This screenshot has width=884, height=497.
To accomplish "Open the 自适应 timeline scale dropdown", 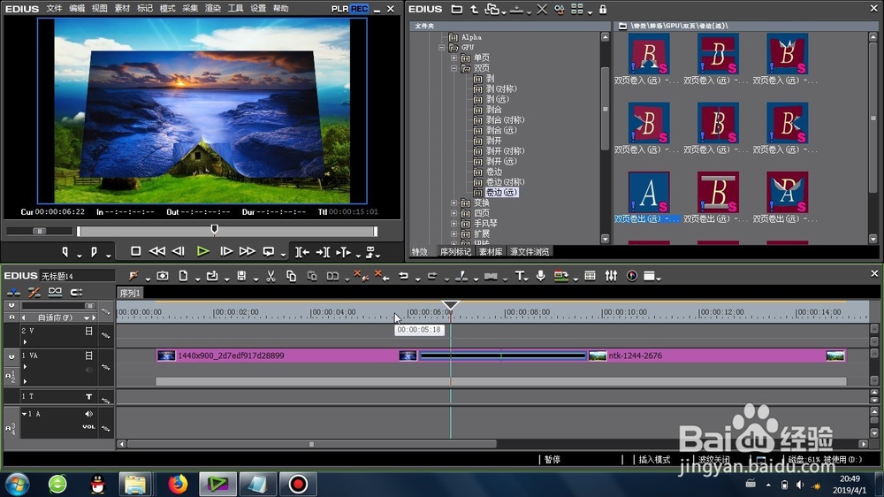I will [x=87, y=317].
